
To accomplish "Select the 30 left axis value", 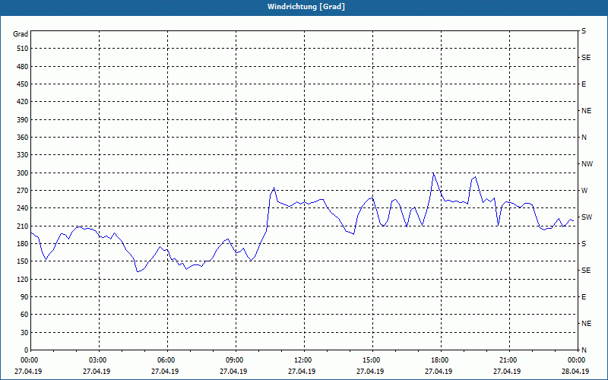I will pyautogui.click(x=24, y=332).
